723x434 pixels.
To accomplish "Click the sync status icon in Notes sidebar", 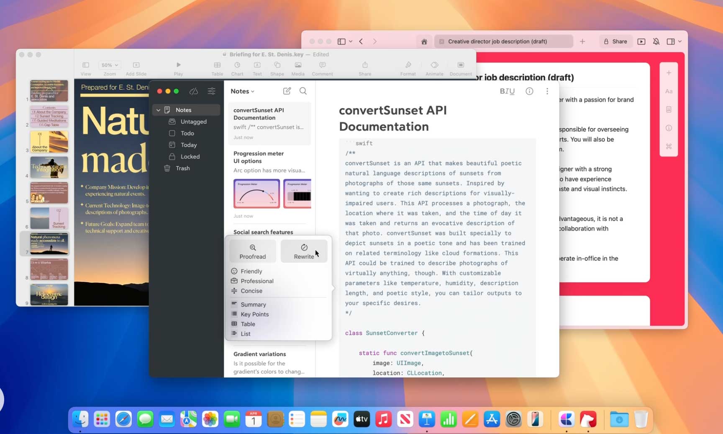I will pyautogui.click(x=193, y=91).
